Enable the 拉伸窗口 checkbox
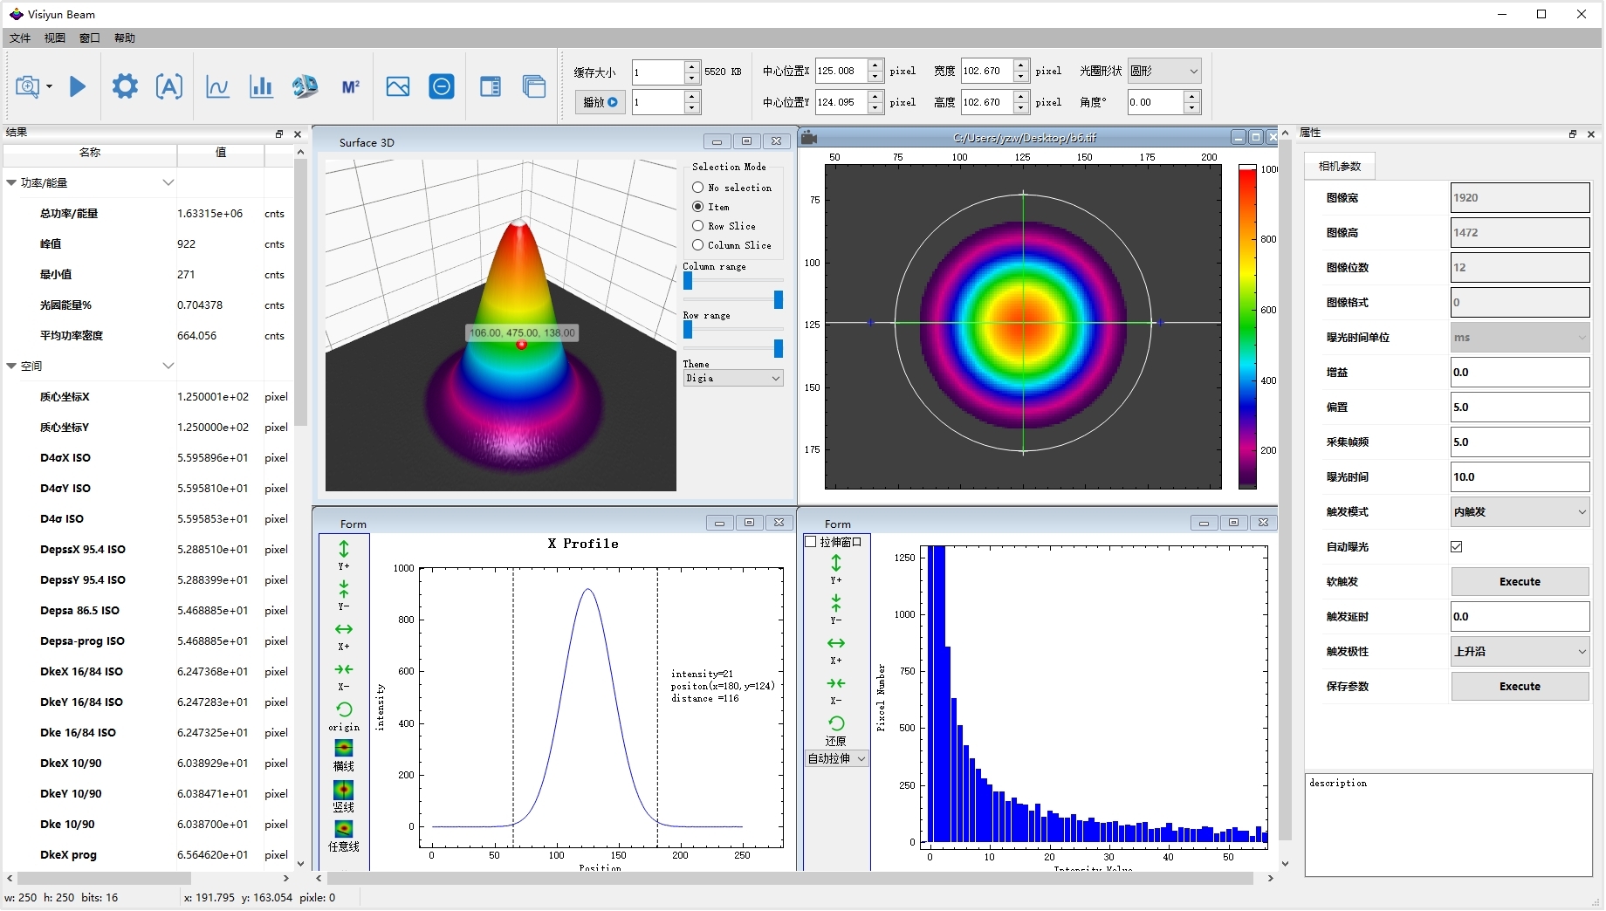 pos(810,542)
